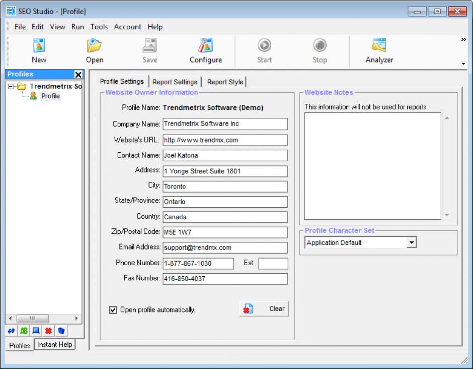473x369 pixels.
Task: Click the Address field
Action: [225, 171]
